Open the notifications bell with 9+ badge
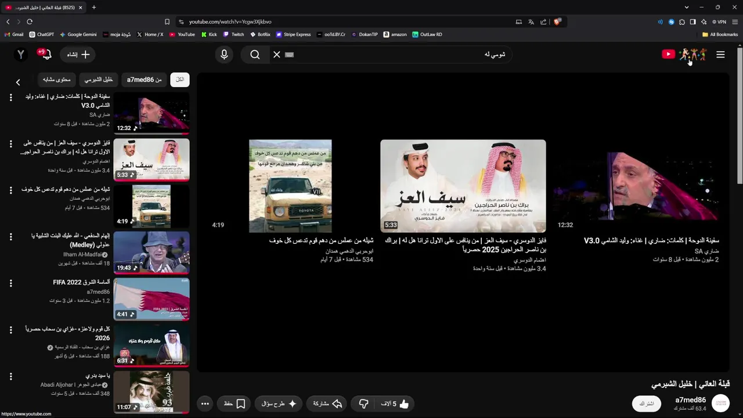The height and width of the screenshot is (418, 743). point(45,55)
